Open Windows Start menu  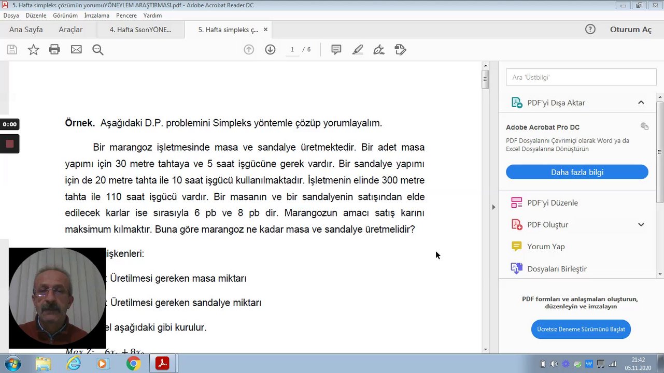12,364
